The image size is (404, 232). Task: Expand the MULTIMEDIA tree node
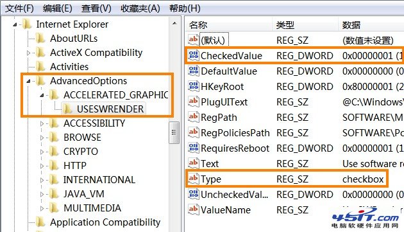coord(42,208)
